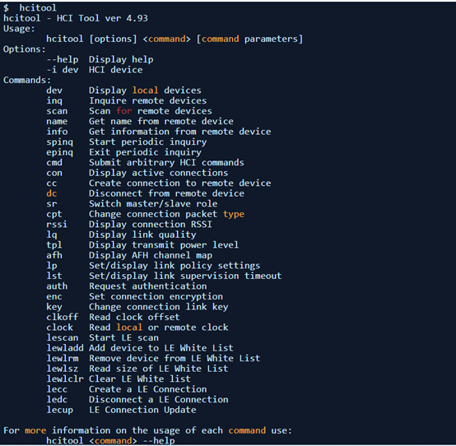Select 'clock' Read local or remote clock row

pos(137,328)
